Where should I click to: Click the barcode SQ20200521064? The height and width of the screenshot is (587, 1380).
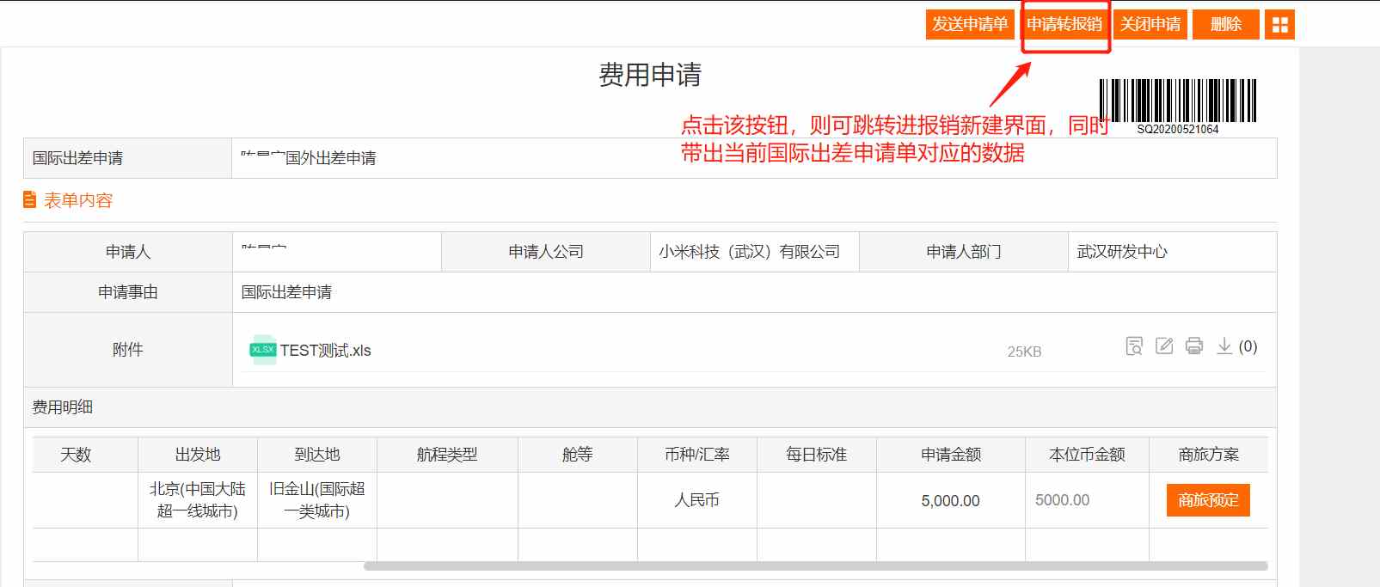click(x=1178, y=107)
